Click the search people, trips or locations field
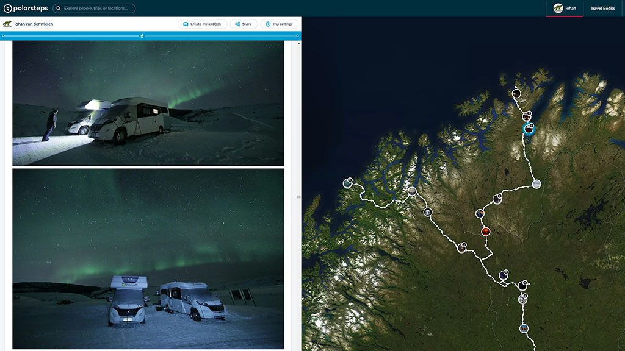Viewport: 625px width, 351px height. [x=94, y=8]
